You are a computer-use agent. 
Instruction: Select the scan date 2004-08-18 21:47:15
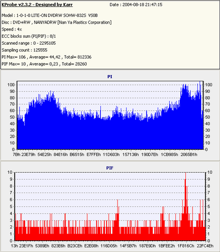point(142,5)
